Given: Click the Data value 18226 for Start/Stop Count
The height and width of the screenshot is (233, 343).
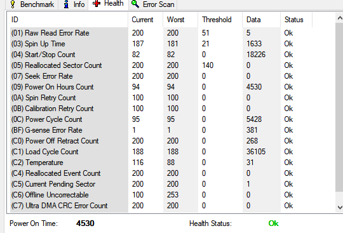Looking at the screenshot, I should [x=256, y=55].
